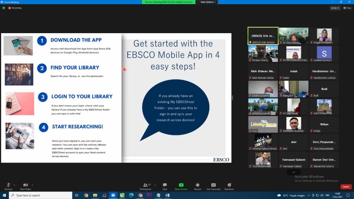Open Task View in the taskbar
The width and height of the screenshot is (354, 199).
pos(77,195)
